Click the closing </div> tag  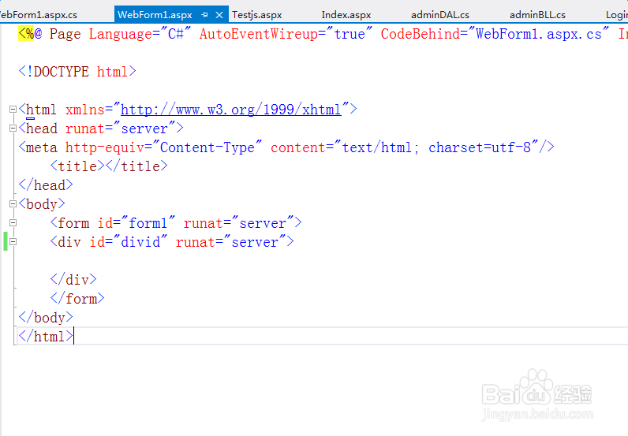click(73, 279)
